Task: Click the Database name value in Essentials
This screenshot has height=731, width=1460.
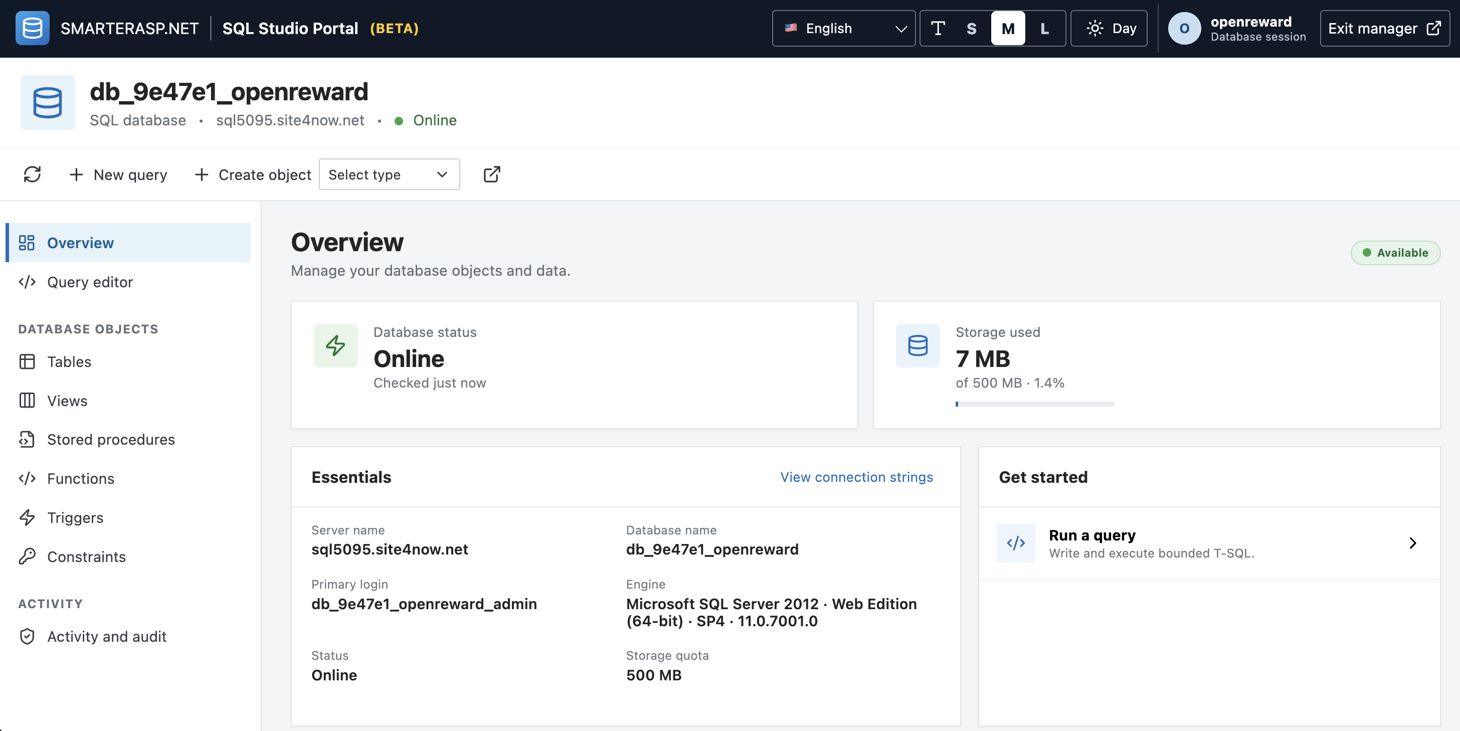Action: click(x=712, y=549)
